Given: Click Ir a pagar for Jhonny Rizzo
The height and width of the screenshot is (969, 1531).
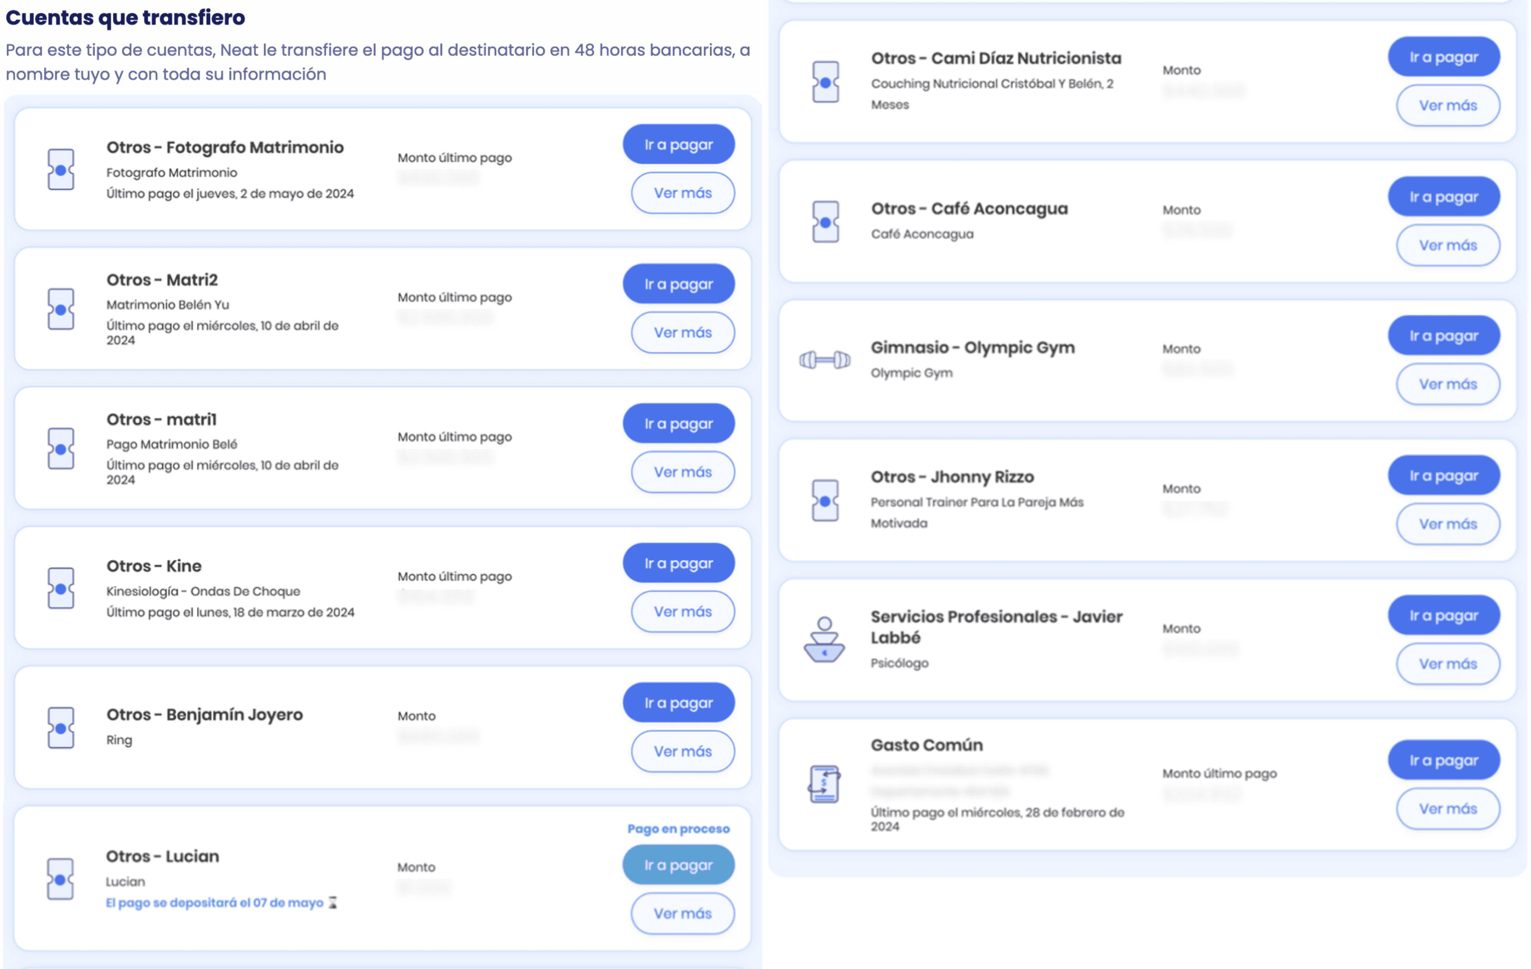Looking at the screenshot, I should click(x=1444, y=475).
